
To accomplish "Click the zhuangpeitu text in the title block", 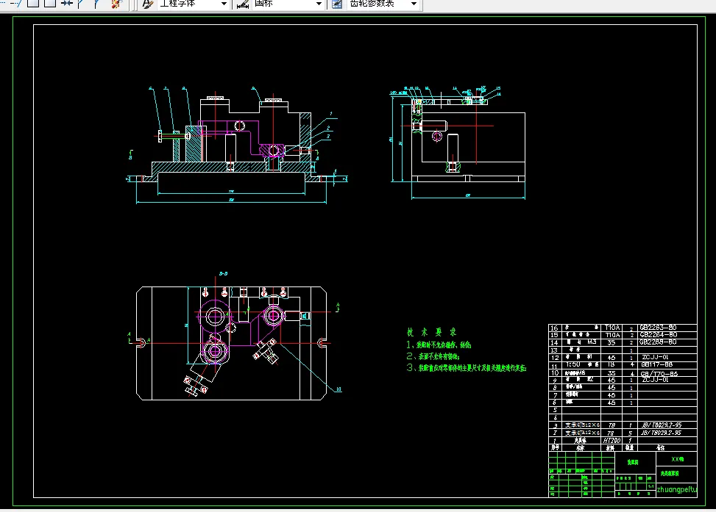I will (x=677, y=490).
